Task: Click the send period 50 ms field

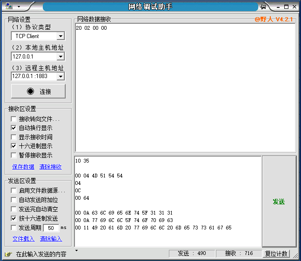Action: [51, 228]
